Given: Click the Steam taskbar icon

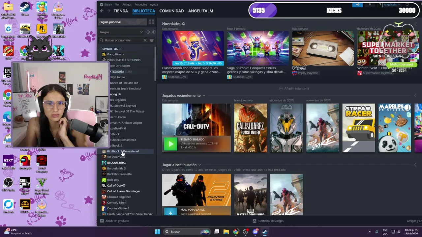Looking at the screenshot, I should pos(264,232).
